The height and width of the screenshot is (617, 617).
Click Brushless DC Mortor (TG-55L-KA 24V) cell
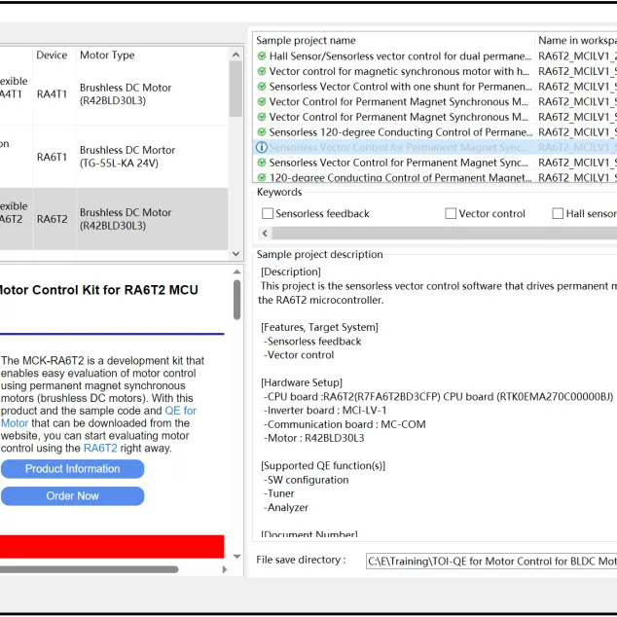pos(127,157)
